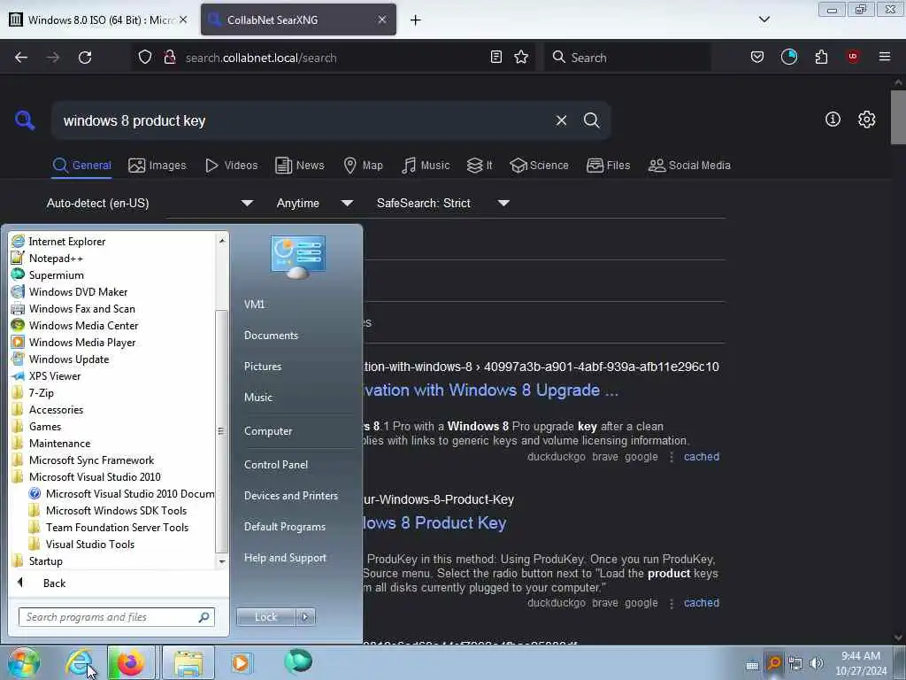Open the list all tabs chevron
This screenshot has height=680, width=906.
click(x=764, y=19)
